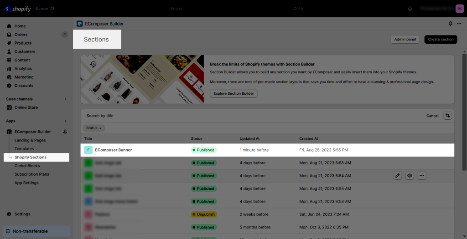Viewport: 467px width, 239px height.
Task: Click 'Sat, Jun 24, 2023 7:24 AM'
Action: (324, 214)
